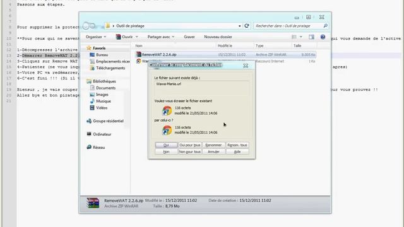This screenshot has width=404, height=227.
Task: Select Ordinateur in the navigation pane
Action: tap(102, 134)
